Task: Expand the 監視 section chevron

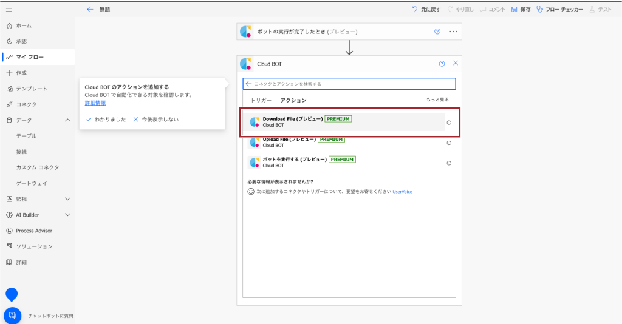Action: coord(67,199)
